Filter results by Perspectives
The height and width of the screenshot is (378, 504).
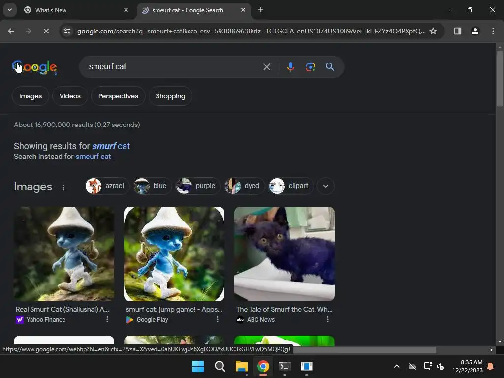118,96
